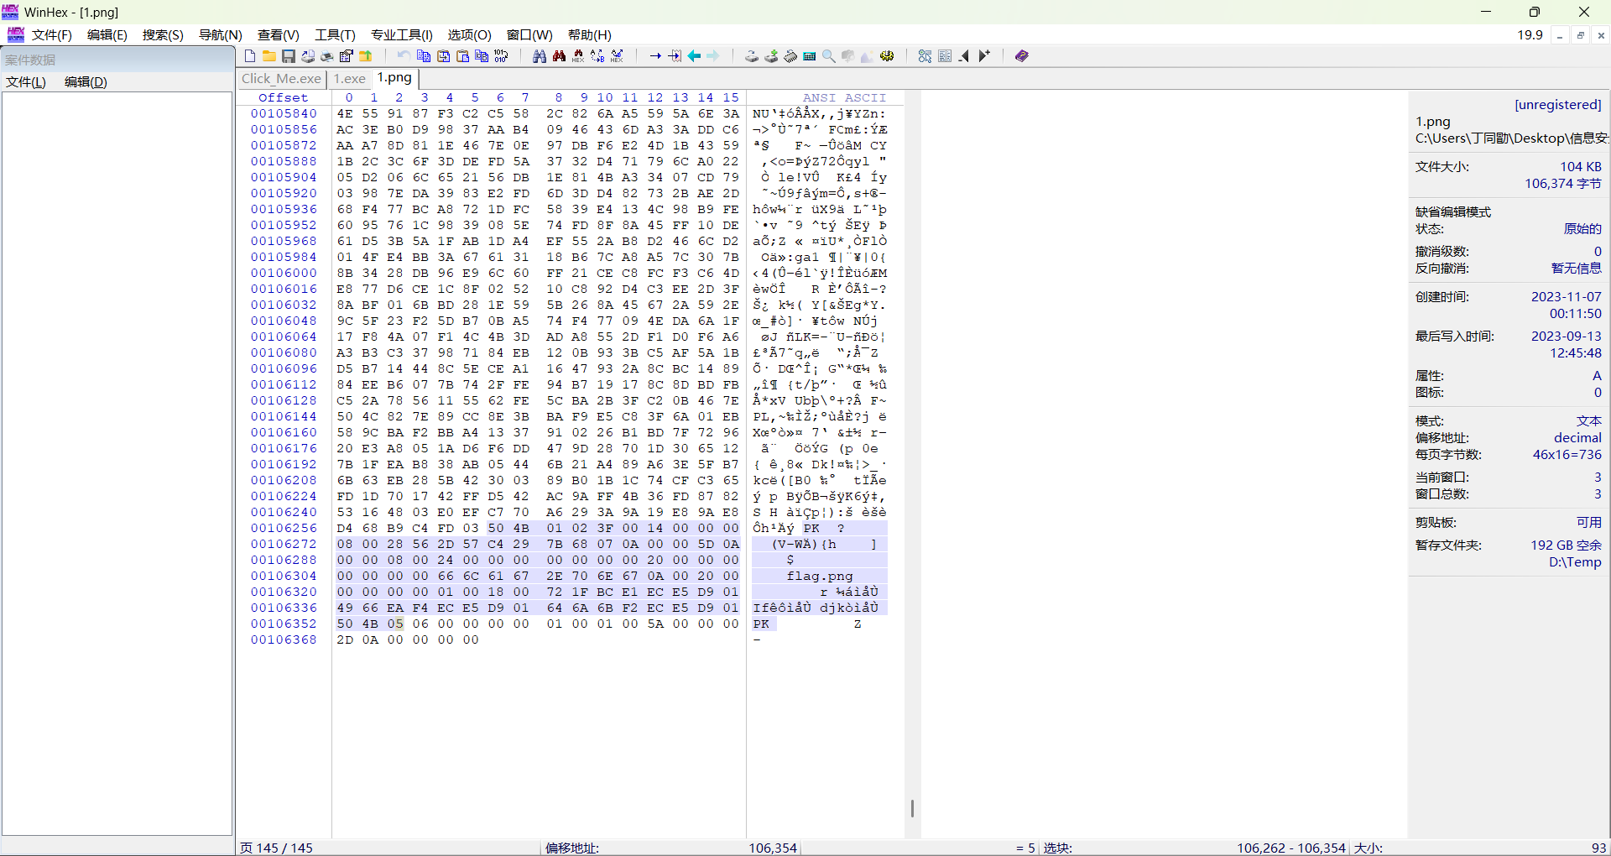Click the Open Folder icon with green arrow
The image size is (1611, 856).
pos(366,56)
